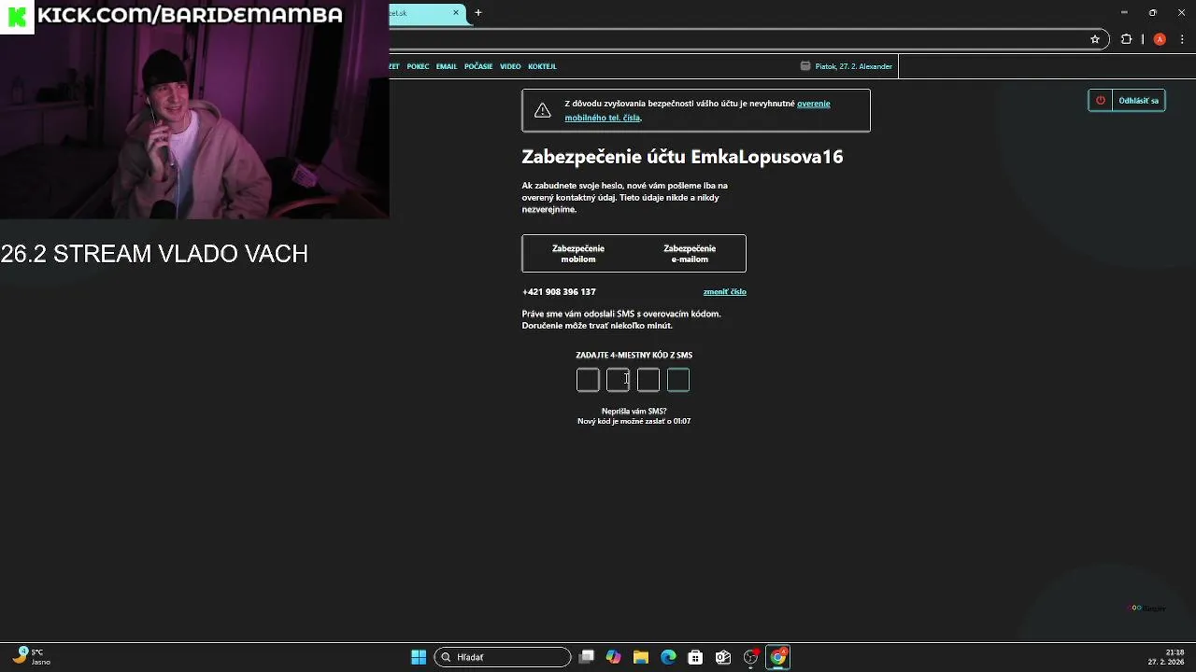Click the phone number +421 908 396 137
The width and height of the screenshot is (1196, 672).
tap(559, 292)
